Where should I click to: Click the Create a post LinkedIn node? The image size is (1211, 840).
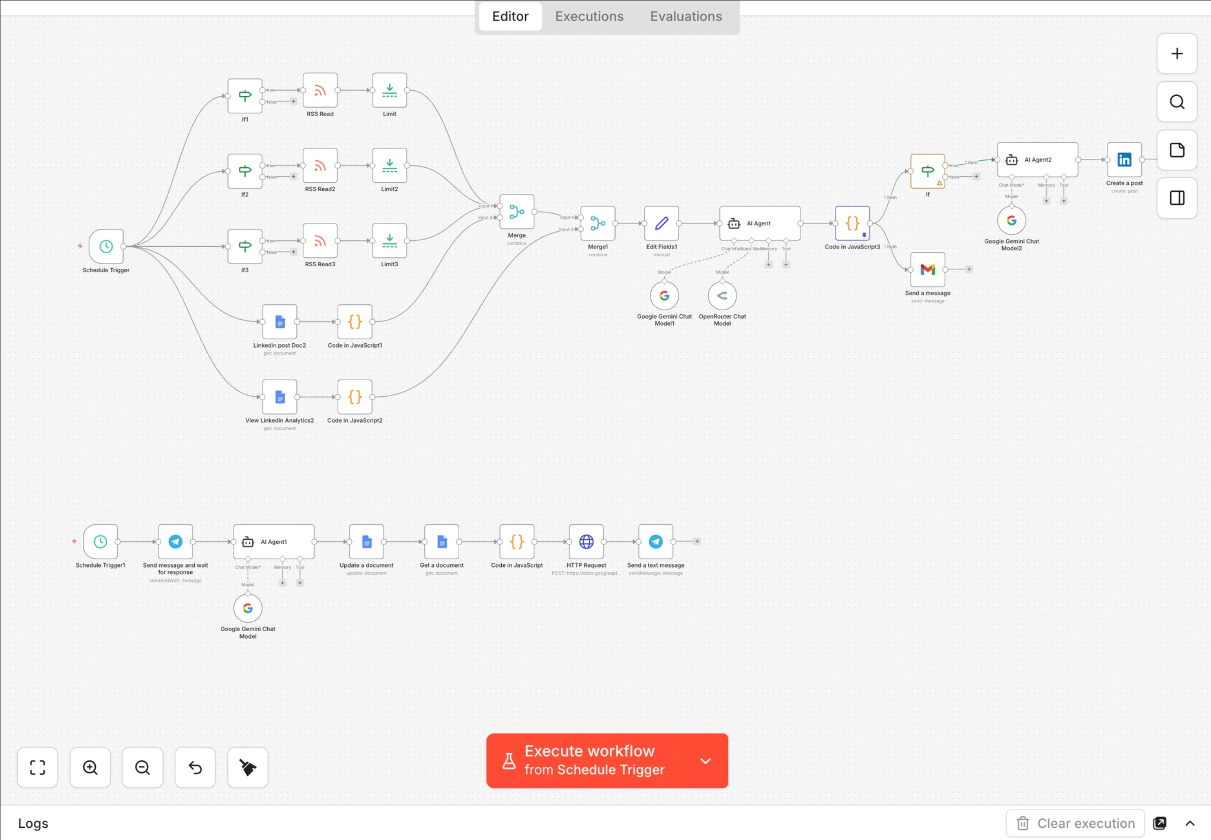[x=1124, y=159]
